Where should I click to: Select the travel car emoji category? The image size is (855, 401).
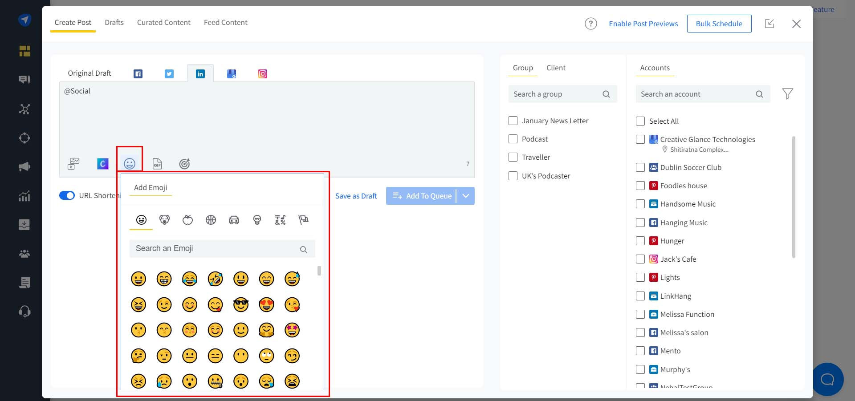point(234,220)
